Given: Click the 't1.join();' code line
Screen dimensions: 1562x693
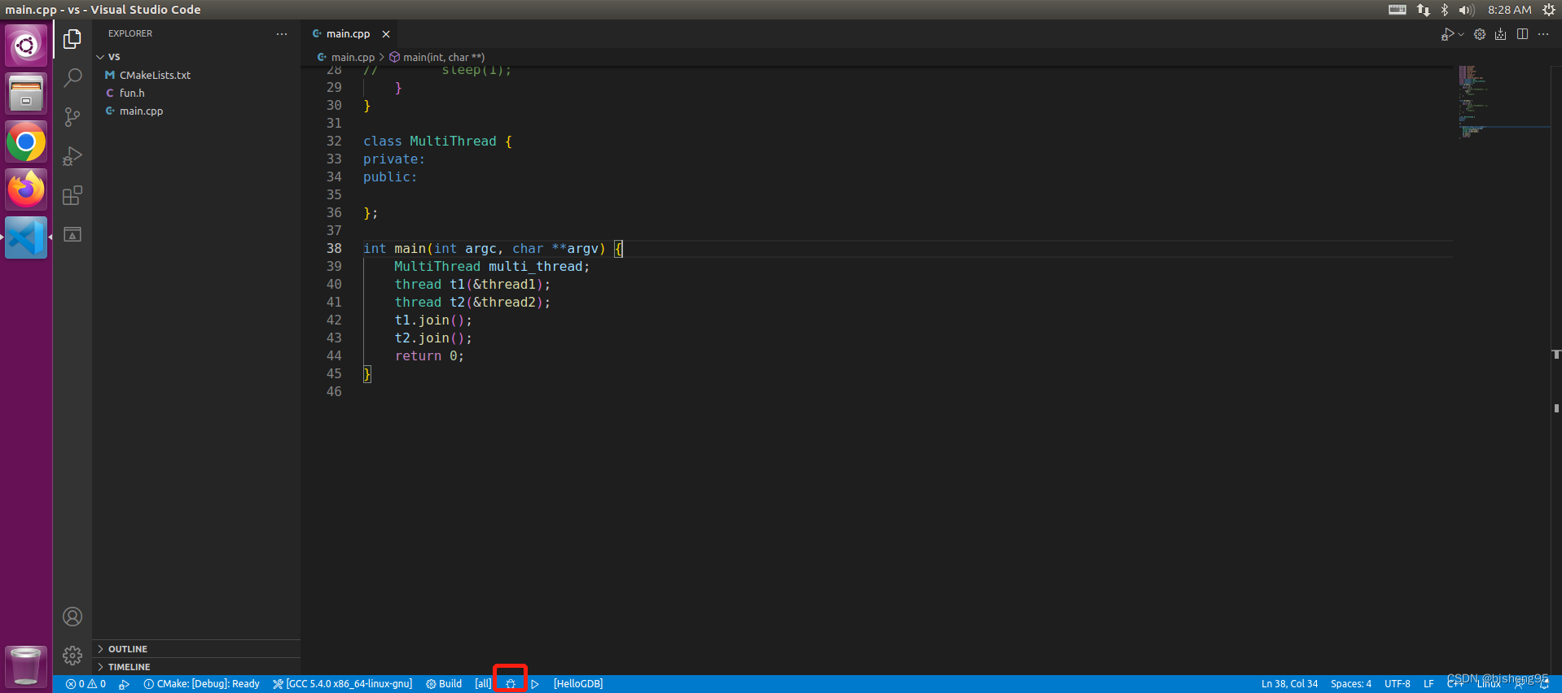Looking at the screenshot, I should [433, 320].
